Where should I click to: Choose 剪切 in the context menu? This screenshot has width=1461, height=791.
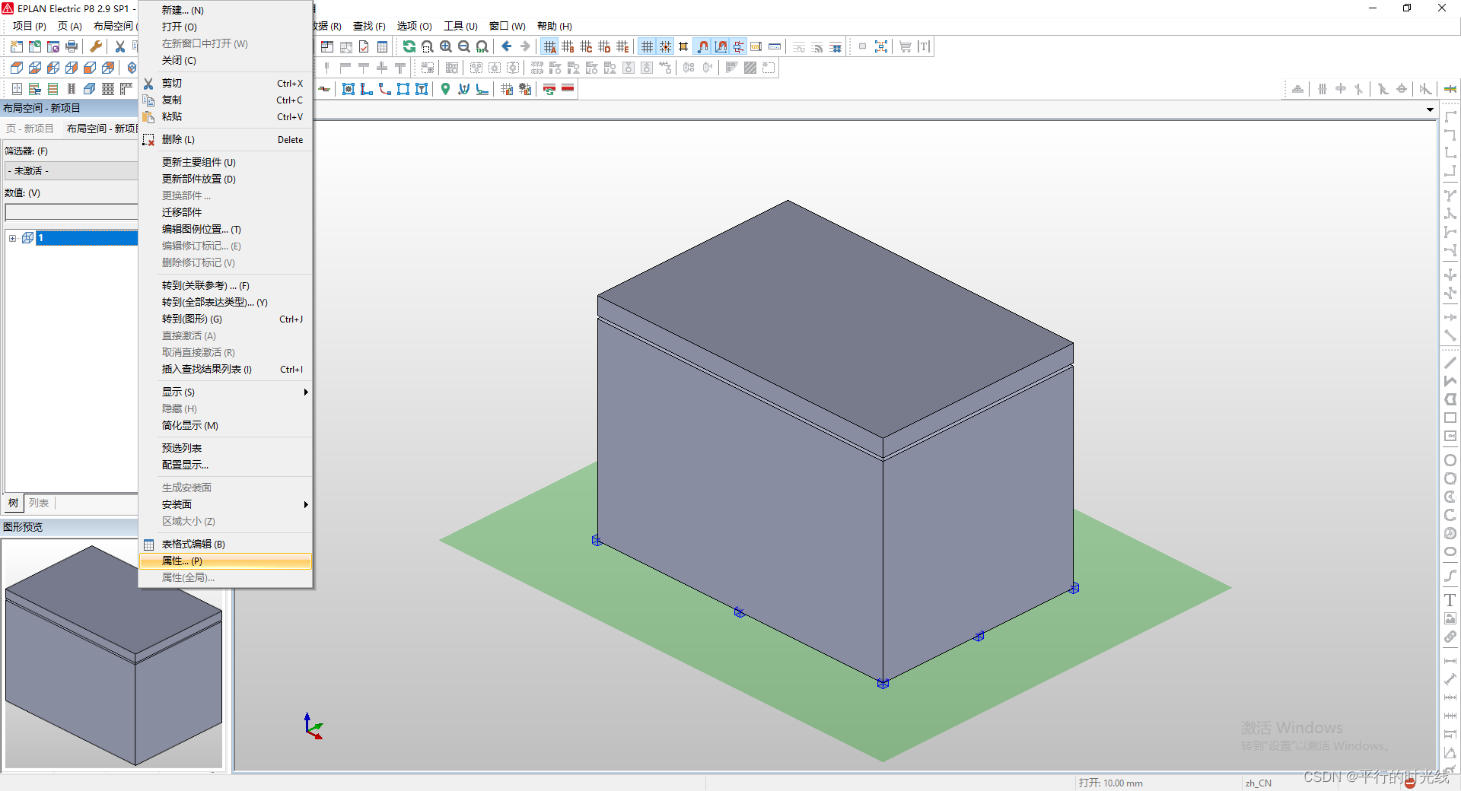(226, 83)
